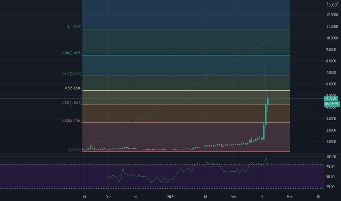Select the 0(0.1105) Fibonacci level label

click(75, 149)
